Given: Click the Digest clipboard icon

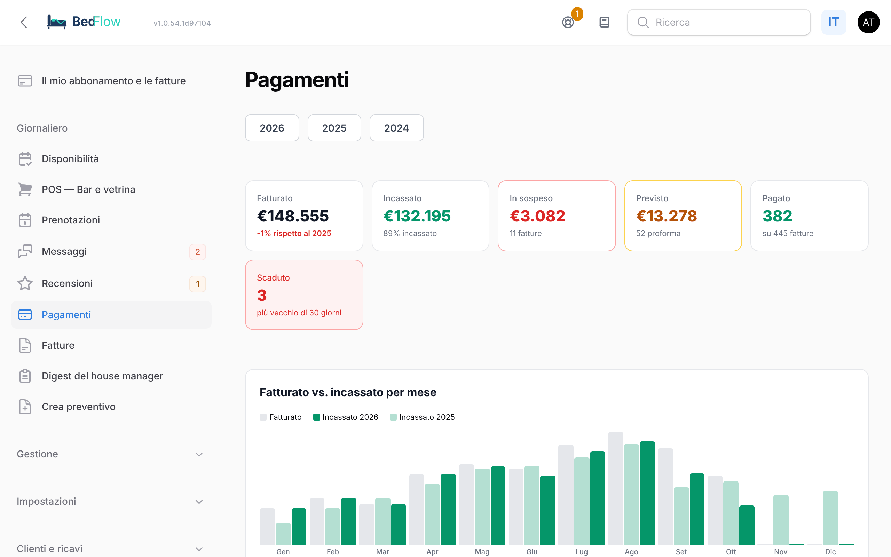Looking at the screenshot, I should (x=25, y=376).
